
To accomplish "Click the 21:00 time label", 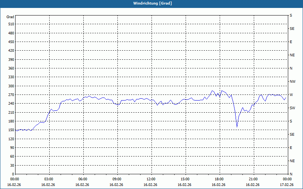I will pyautogui.click(x=253, y=179).
